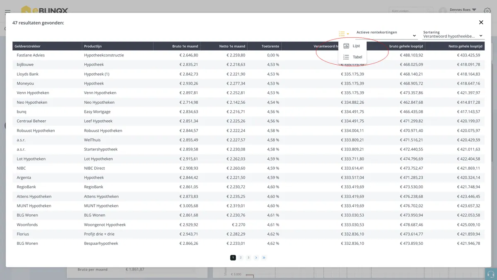Screen dimensions: 497x280
Task: Select the Centraal Beheer lender cell
Action: point(31,121)
